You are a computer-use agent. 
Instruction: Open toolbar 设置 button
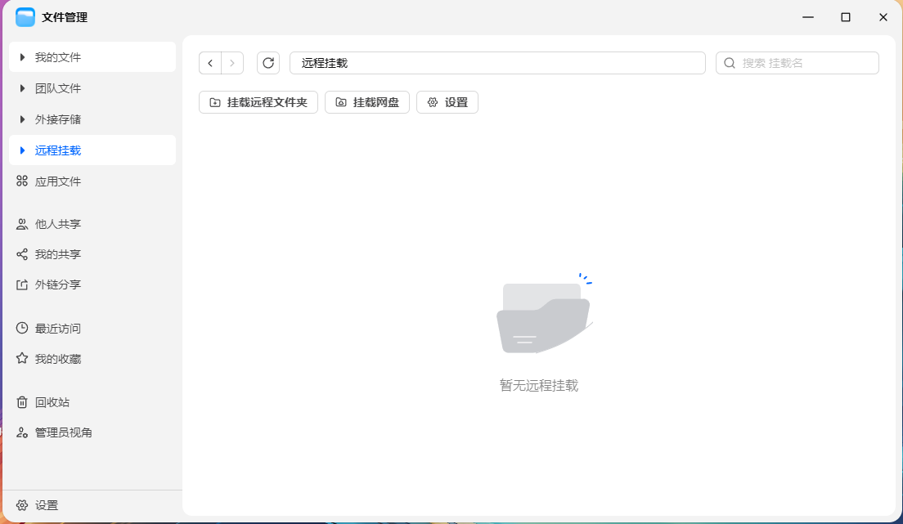(x=447, y=102)
